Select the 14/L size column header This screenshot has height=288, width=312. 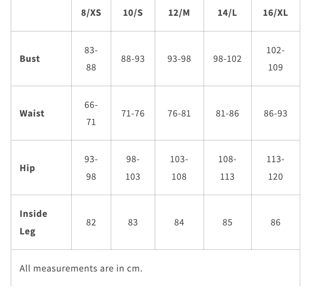[x=227, y=13]
